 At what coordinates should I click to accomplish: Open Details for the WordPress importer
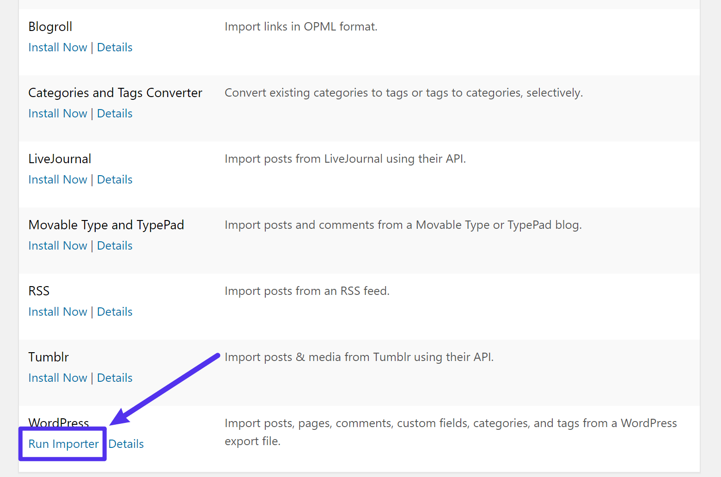[126, 444]
